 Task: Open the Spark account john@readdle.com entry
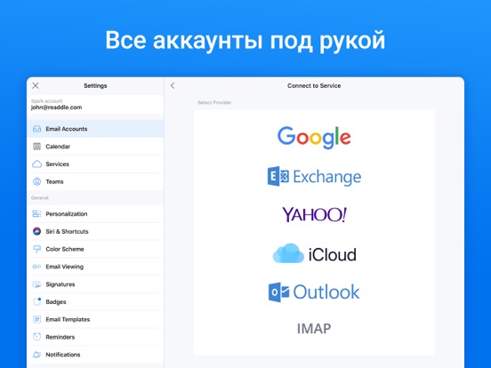click(x=95, y=105)
